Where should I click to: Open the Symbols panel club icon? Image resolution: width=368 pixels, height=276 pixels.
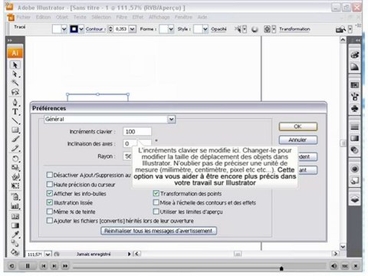tap(355, 109)
